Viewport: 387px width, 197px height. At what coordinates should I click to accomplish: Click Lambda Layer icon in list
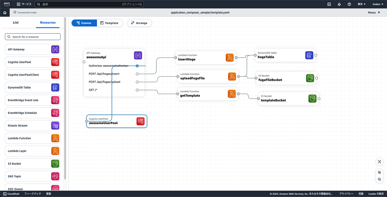click(55, 151)
